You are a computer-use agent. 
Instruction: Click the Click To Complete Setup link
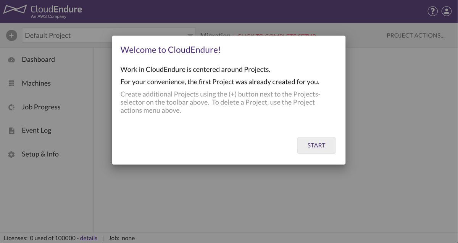(x=277, y=35)
